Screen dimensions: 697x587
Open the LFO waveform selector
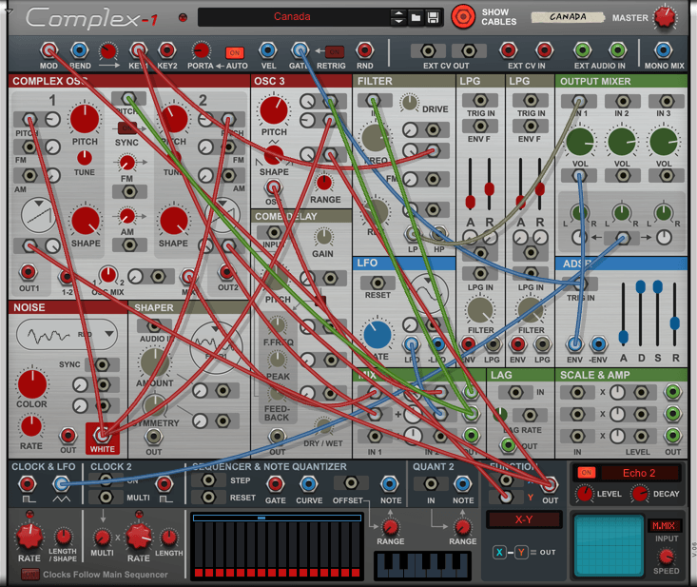point(428,294)
